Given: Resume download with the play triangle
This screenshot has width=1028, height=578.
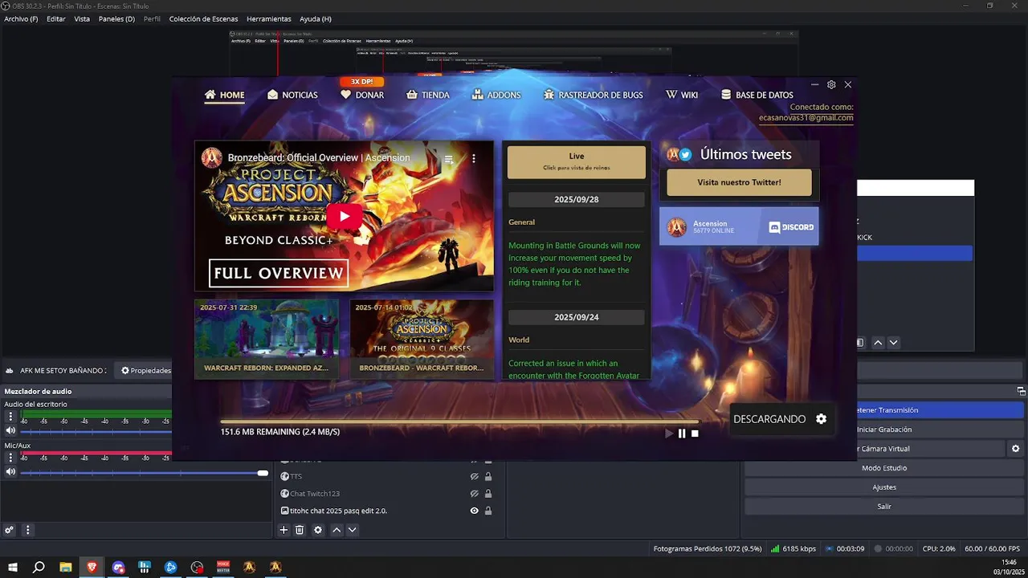Looking at the screenshot, I should pos(669,433).
